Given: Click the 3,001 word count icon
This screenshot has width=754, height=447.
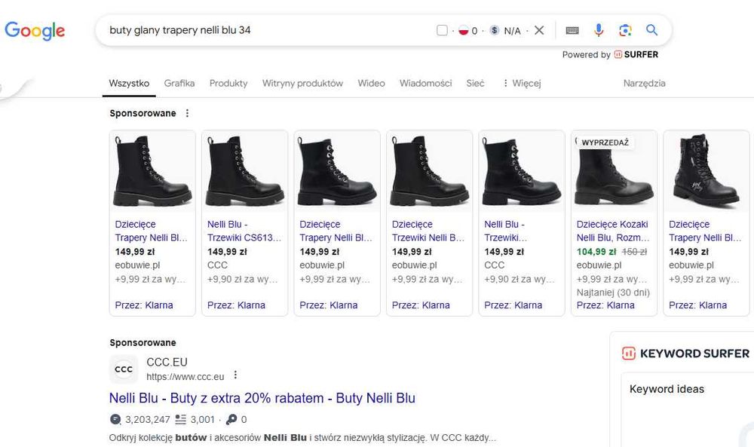Looking at the screenshot, I should [x=181, y=420].
